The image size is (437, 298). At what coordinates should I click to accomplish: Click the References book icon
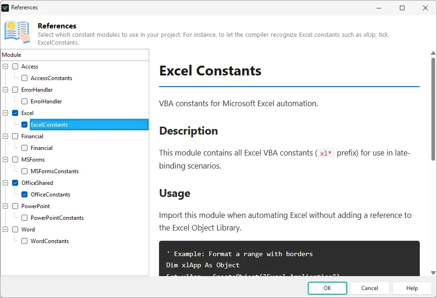(x=17, y=32)
